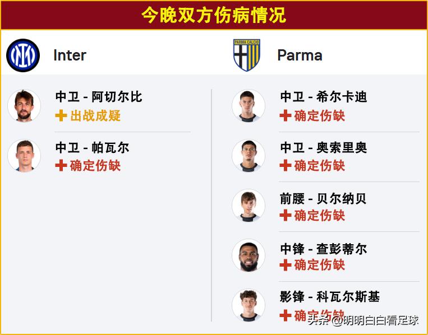Open 希尔卡迪's player avatar

pos(248,105)
